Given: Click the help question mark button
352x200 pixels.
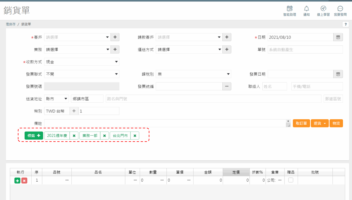Looking at the screenshot, I should [x=345, y=24].
